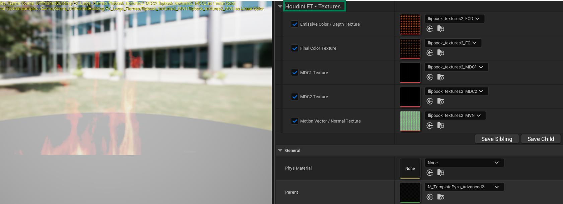Use selected asset for MDC2 Texture
The height and width of the screenshot is (204, 563).
[430, 101]
